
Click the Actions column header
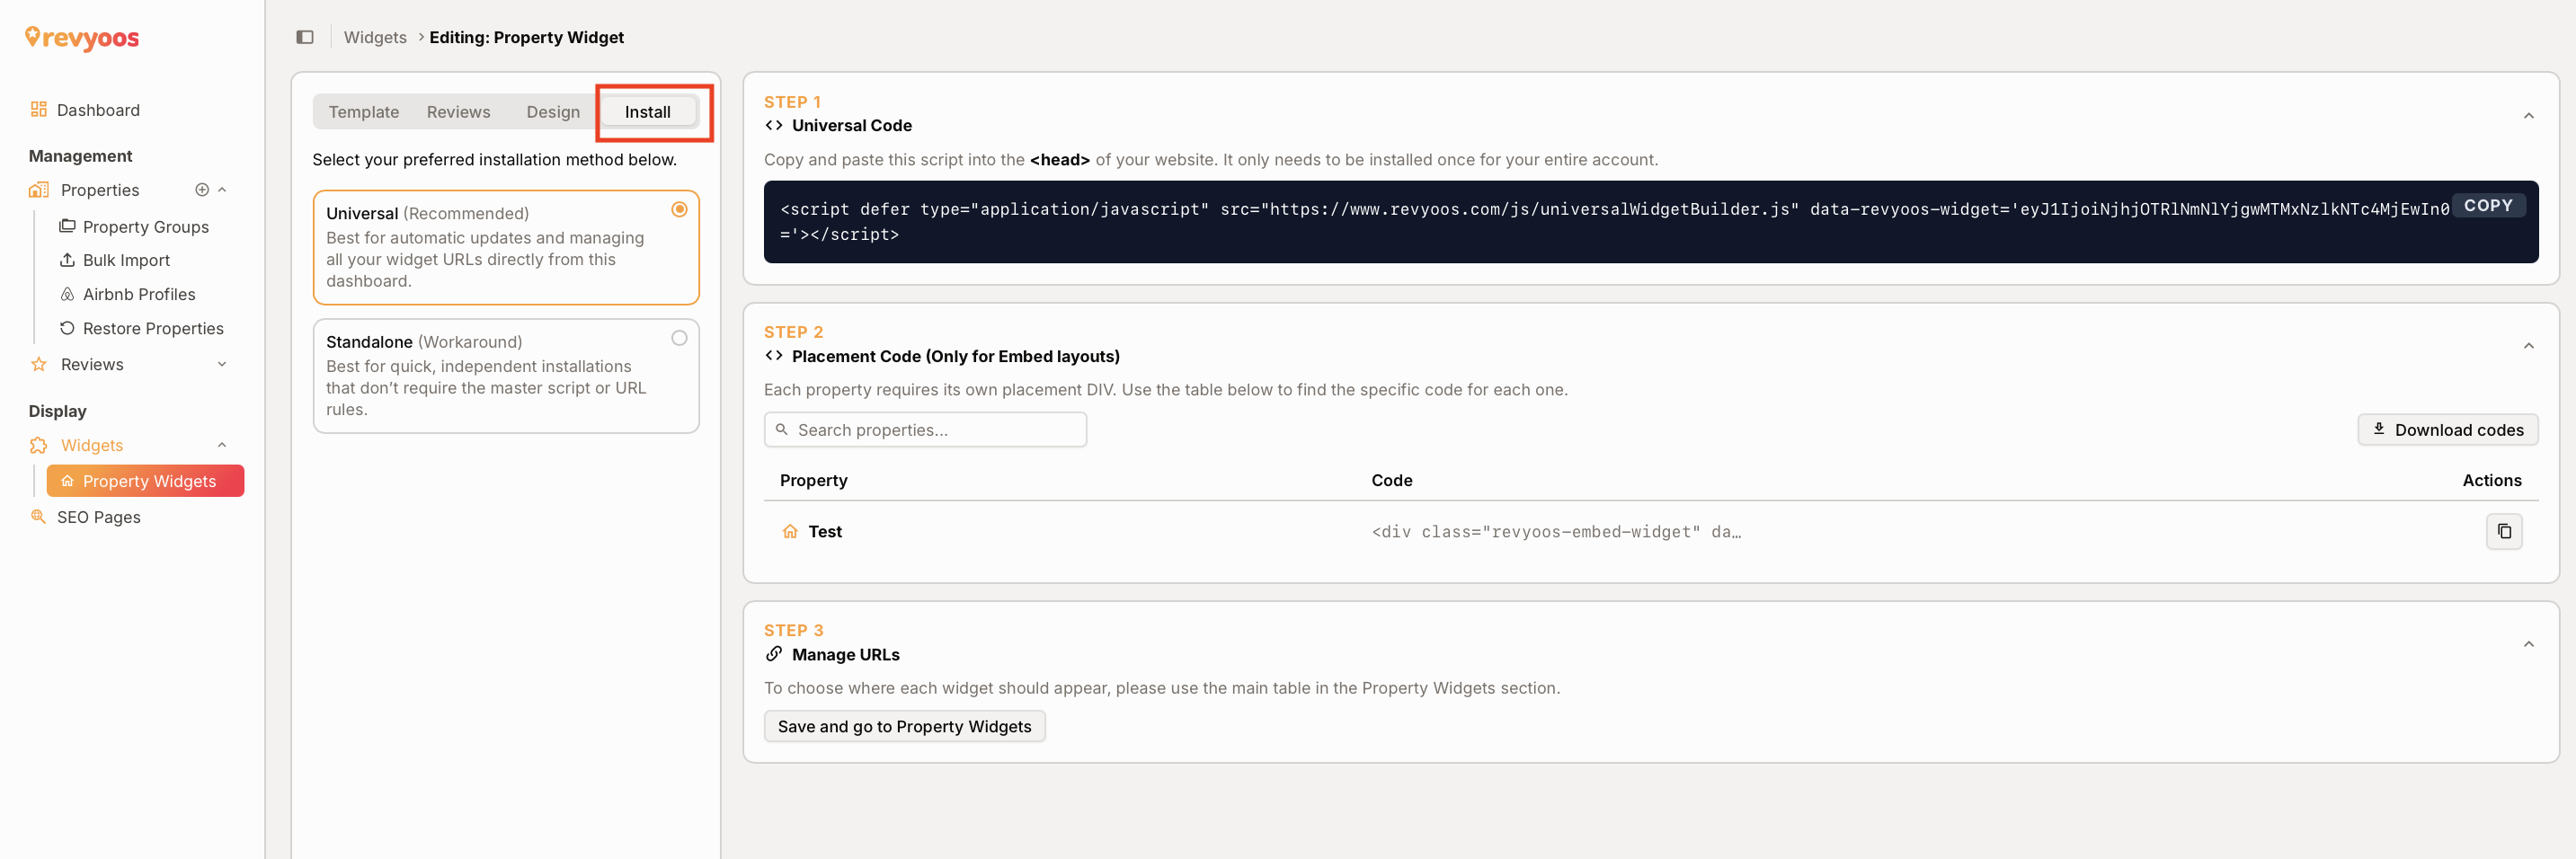(2492, 481)
